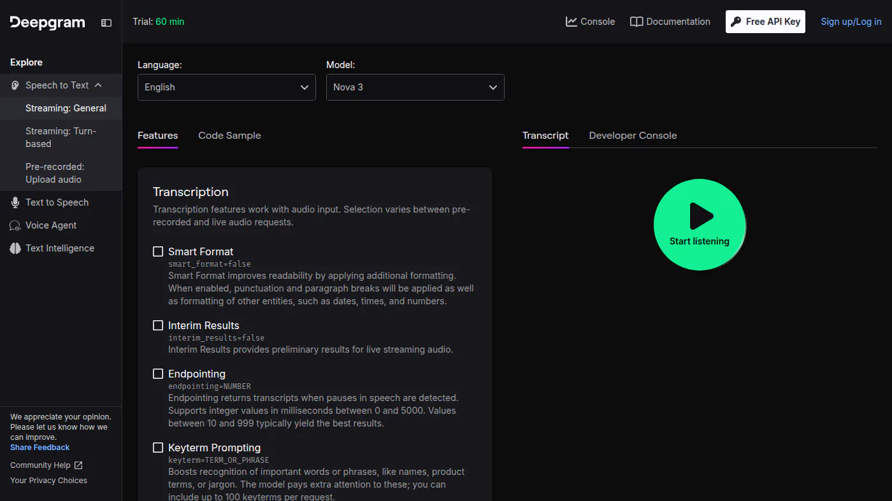
Task: Enable Keyterm Prompting checkbox
Action: coord(158,448)
